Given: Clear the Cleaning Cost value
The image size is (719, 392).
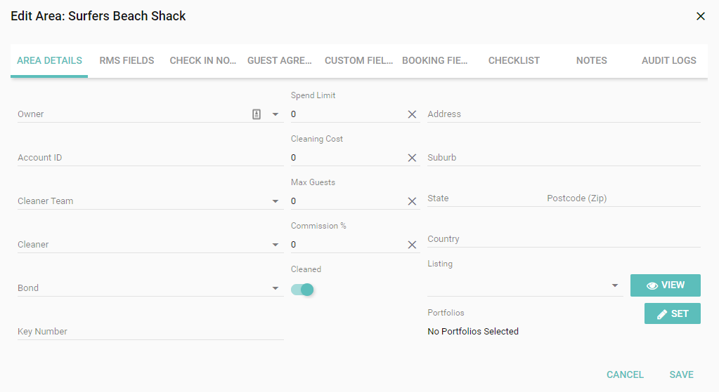Looking at the screenshot, I should 413,158.
